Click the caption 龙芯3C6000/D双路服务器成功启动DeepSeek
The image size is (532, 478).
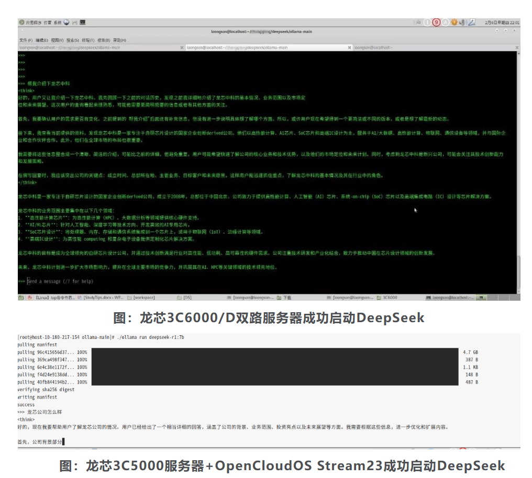(x=269, y=318)
